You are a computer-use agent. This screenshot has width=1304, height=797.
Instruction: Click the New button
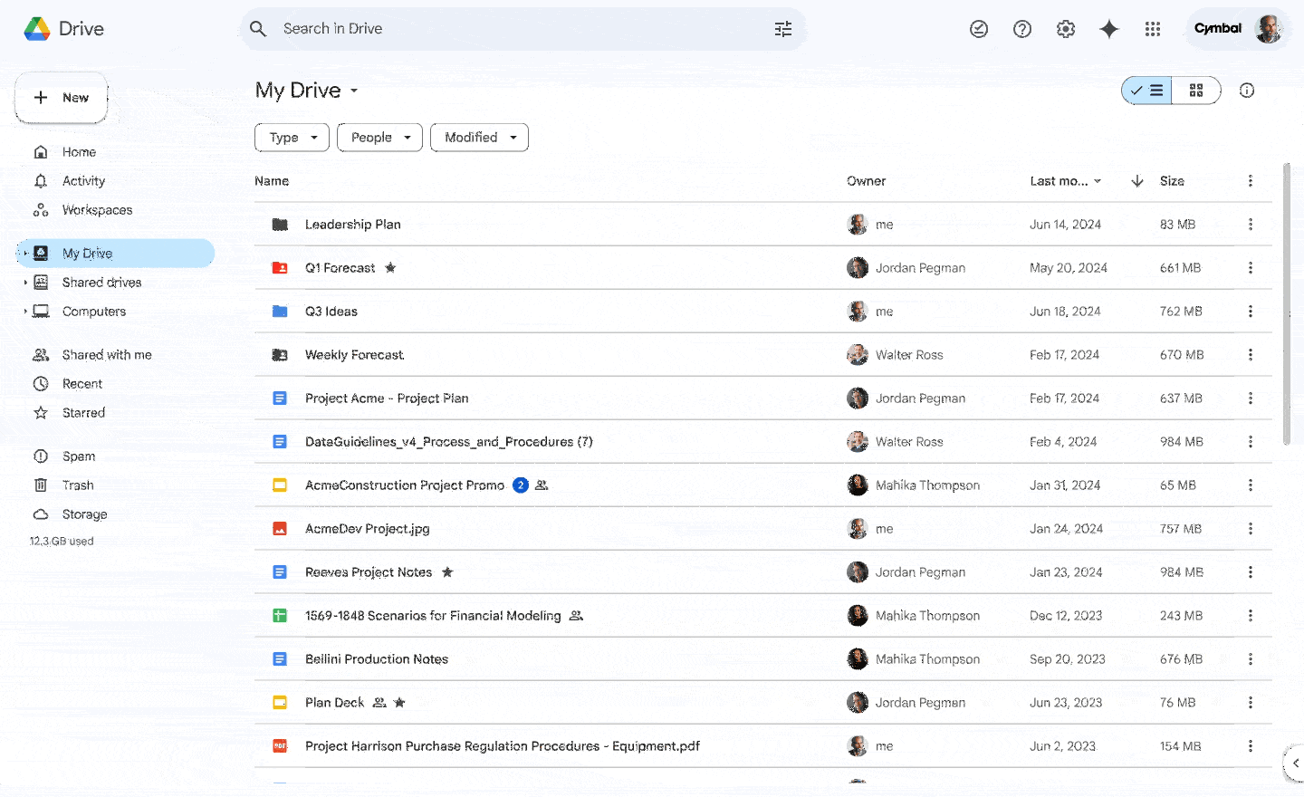point(62,98)
